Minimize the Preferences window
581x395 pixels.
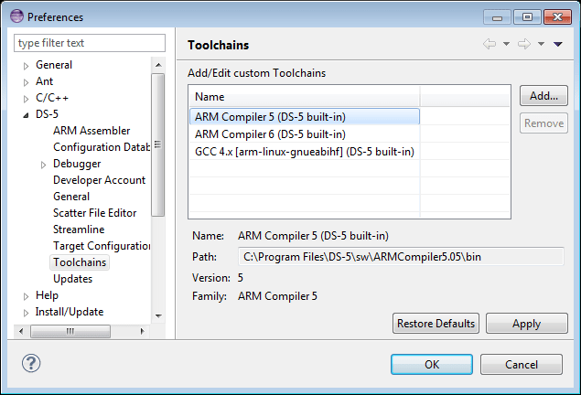(497, 17)
